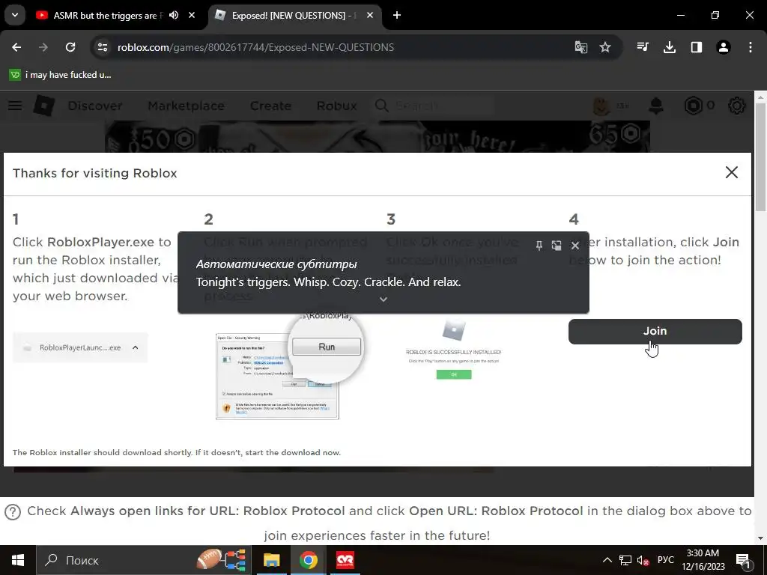Viewport: 767px width, 575px height.
Task: Close the ASMR YouTube tab
Action: (x=192, y=15)
